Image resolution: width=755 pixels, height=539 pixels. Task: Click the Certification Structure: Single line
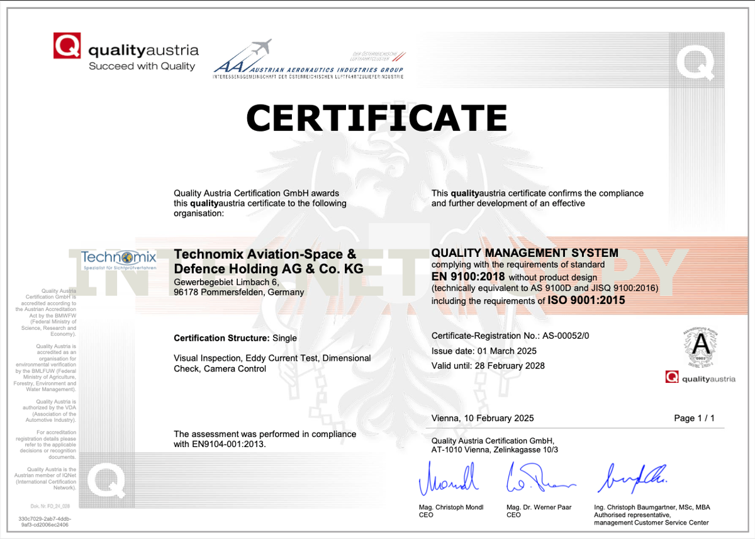(235, 338)
